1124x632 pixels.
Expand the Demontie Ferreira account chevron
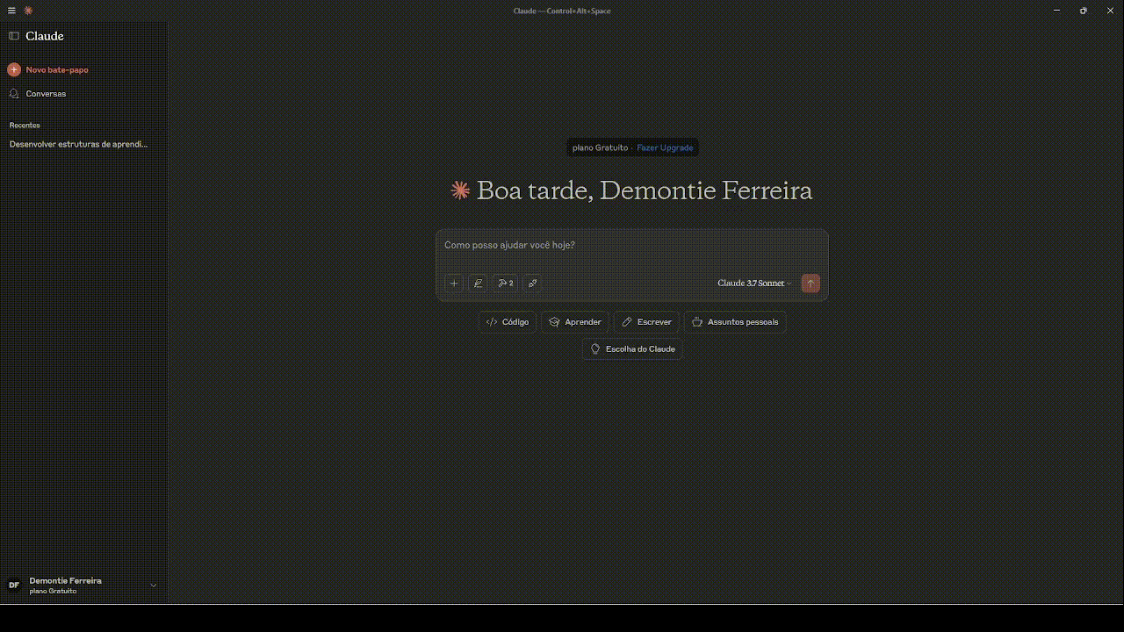coord(154,585)
